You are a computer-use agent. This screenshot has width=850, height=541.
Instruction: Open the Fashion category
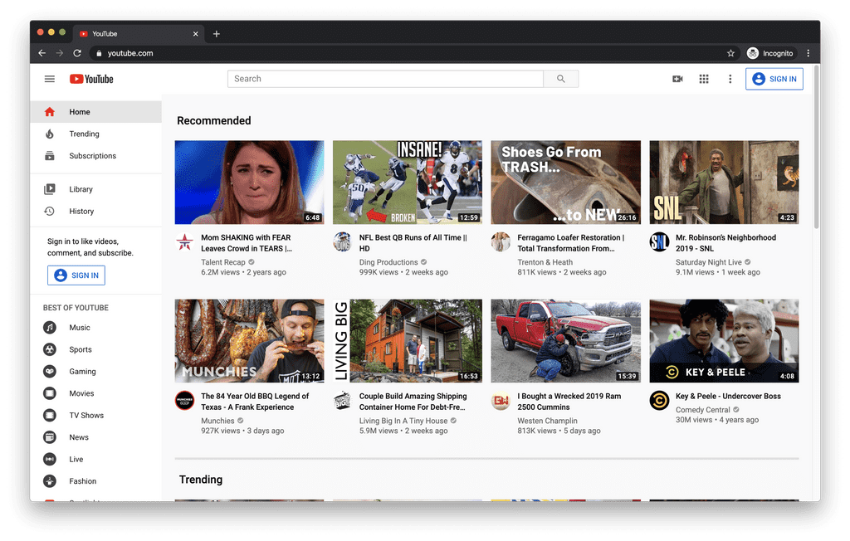pos(96,481)
